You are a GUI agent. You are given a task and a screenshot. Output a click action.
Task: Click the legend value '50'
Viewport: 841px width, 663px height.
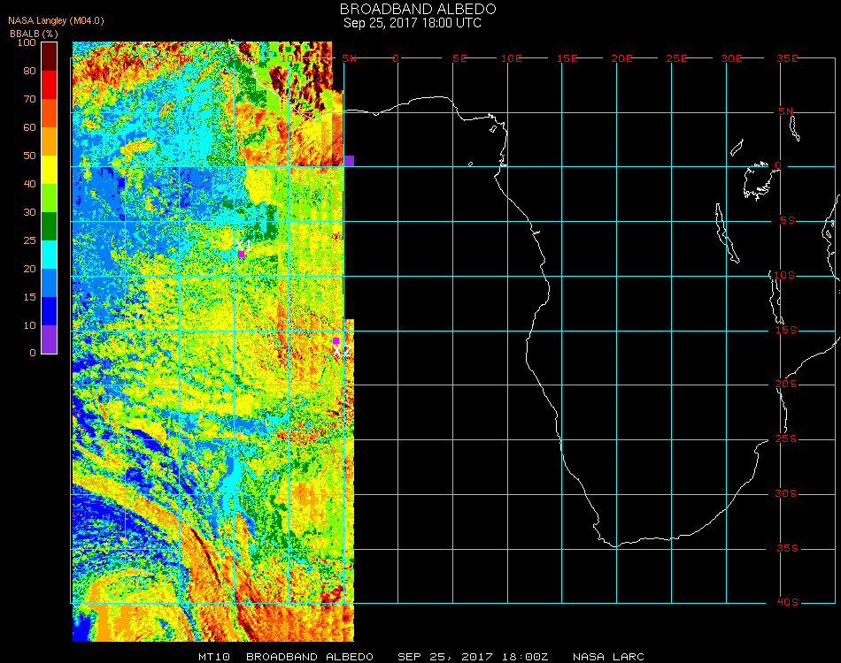click(29, 156)
